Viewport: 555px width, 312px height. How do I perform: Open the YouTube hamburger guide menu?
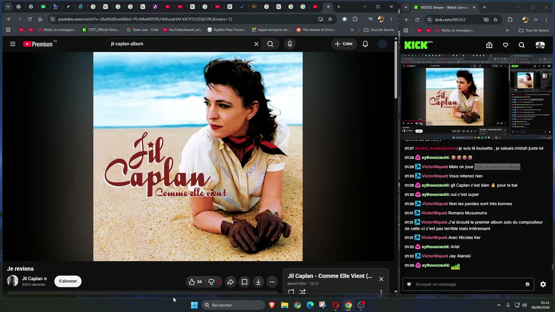coord(13,44)
